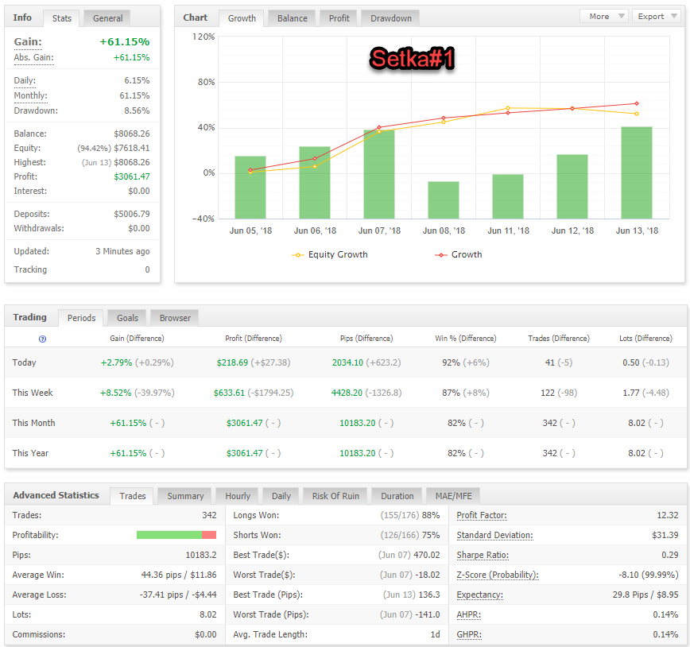The height and width of the screenshot is (647, 690).
Task: Switch to the Duration tab
Action: 397,496
